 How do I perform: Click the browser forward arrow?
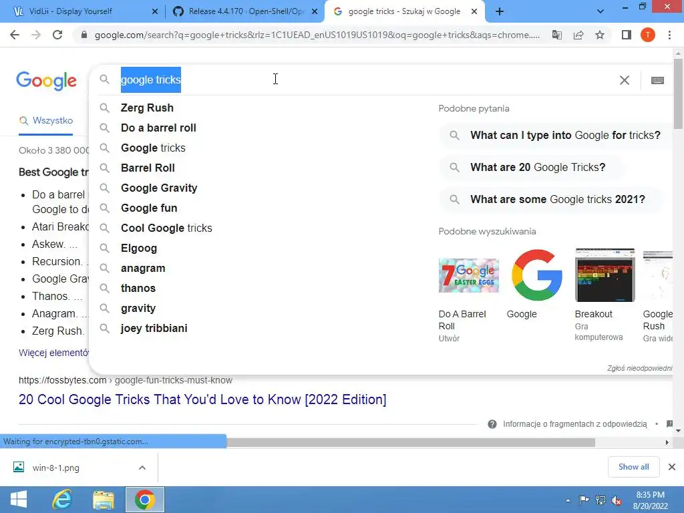click(x=36, y=35)
